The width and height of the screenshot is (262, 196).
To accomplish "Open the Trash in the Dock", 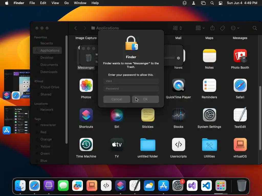I will 242,186.
